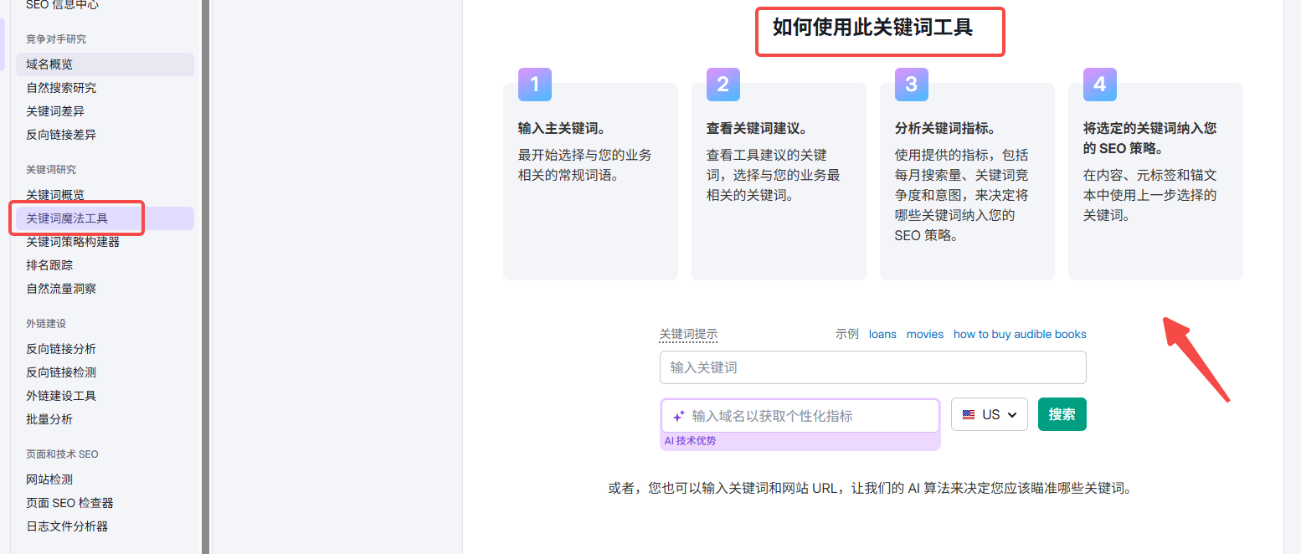Click the green 搜索 button
The width and height of the screenshot is (1301, 554).
pyautogui.click(x=1062, y=414)
